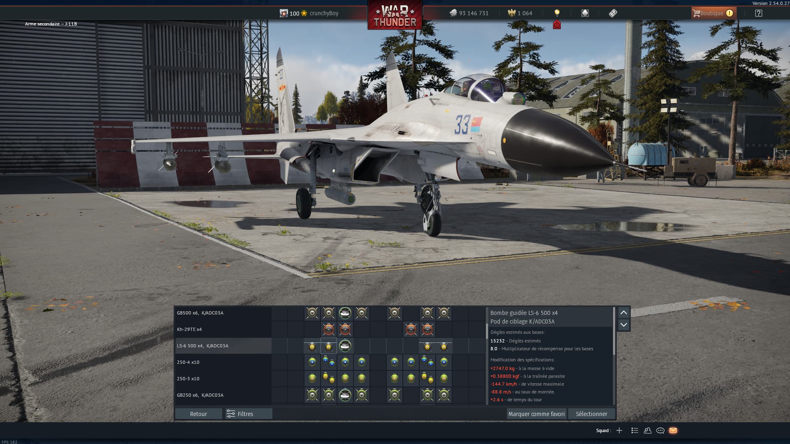Click Marquer comme favori button
Image resolution: width=790 pixels, height=444 pixels.
[536, 414]
